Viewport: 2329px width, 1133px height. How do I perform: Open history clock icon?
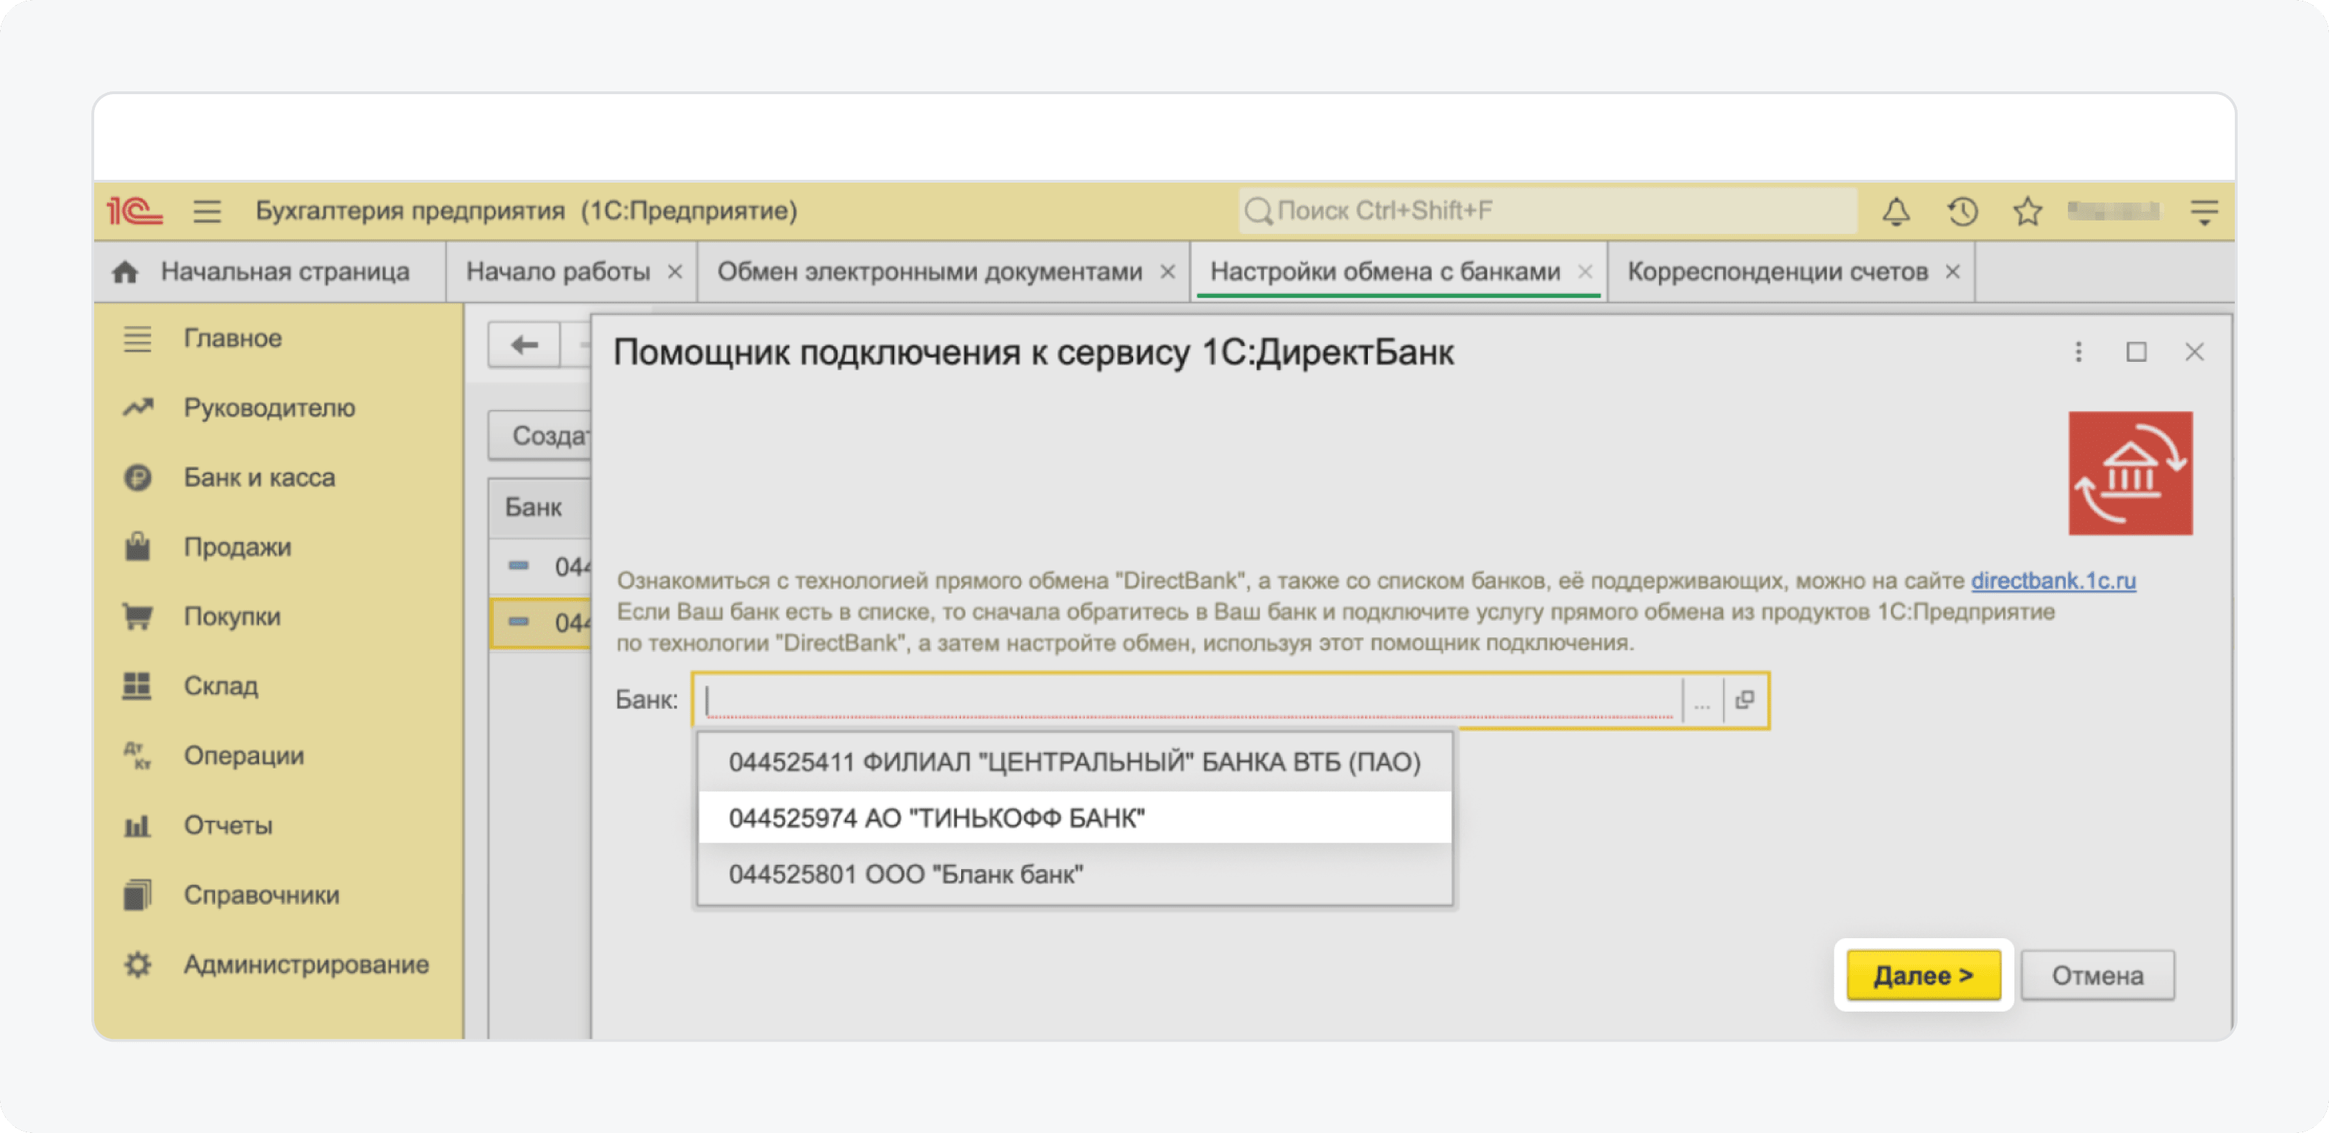click(x=1962, y=212)
